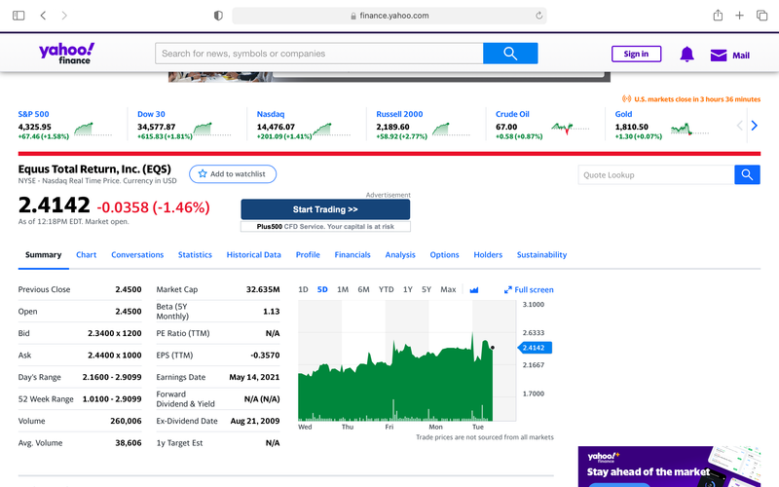The image size is (779, 487).
Task: Expand chart with the Full screen icon
Action: click(507, 289)
